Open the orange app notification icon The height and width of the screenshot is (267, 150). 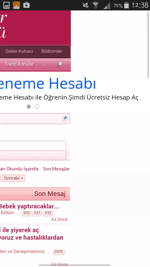point(16,5)
